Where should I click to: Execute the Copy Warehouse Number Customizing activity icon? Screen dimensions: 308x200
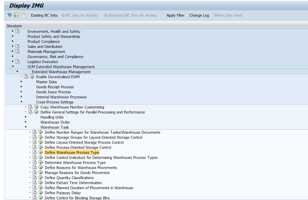pos(36,107)
